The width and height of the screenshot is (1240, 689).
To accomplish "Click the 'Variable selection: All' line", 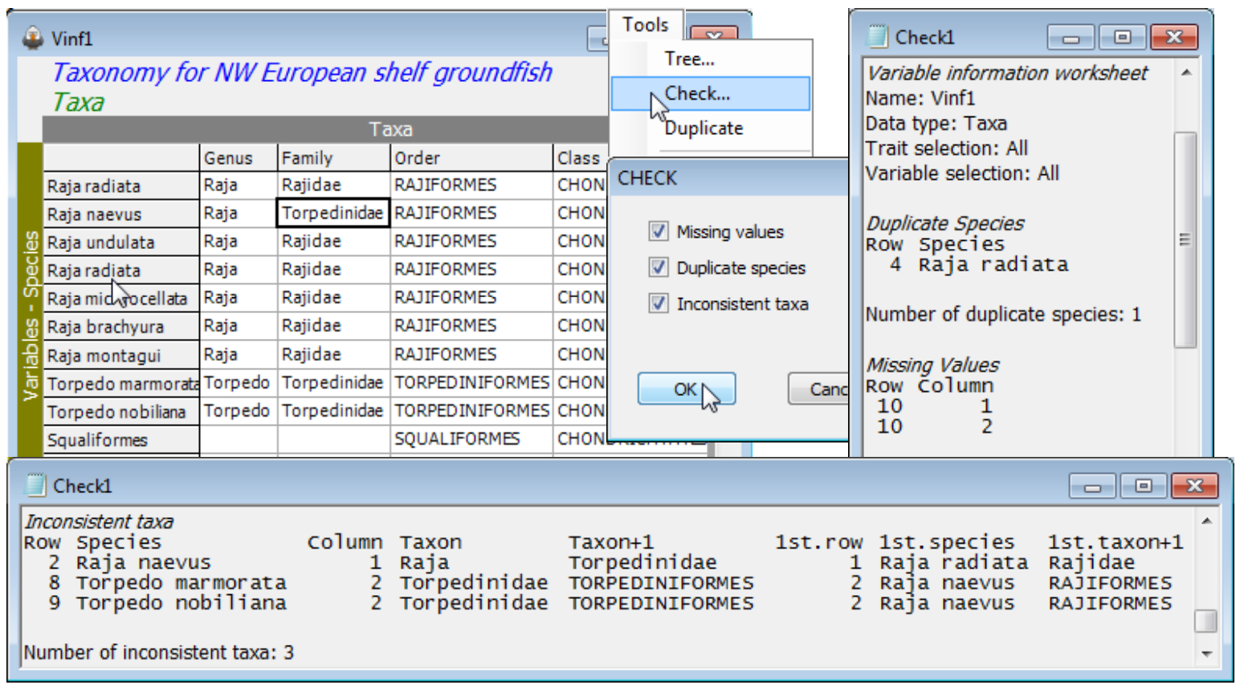I will pyautogui.click(x=962, y=173).
